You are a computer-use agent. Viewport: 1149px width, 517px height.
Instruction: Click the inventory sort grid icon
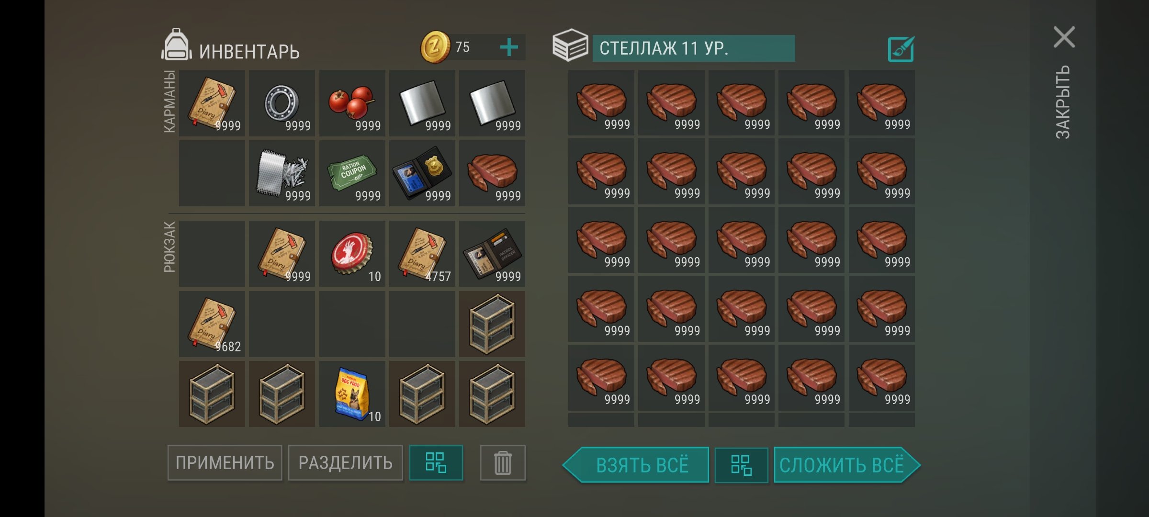(x=436, y=463)
